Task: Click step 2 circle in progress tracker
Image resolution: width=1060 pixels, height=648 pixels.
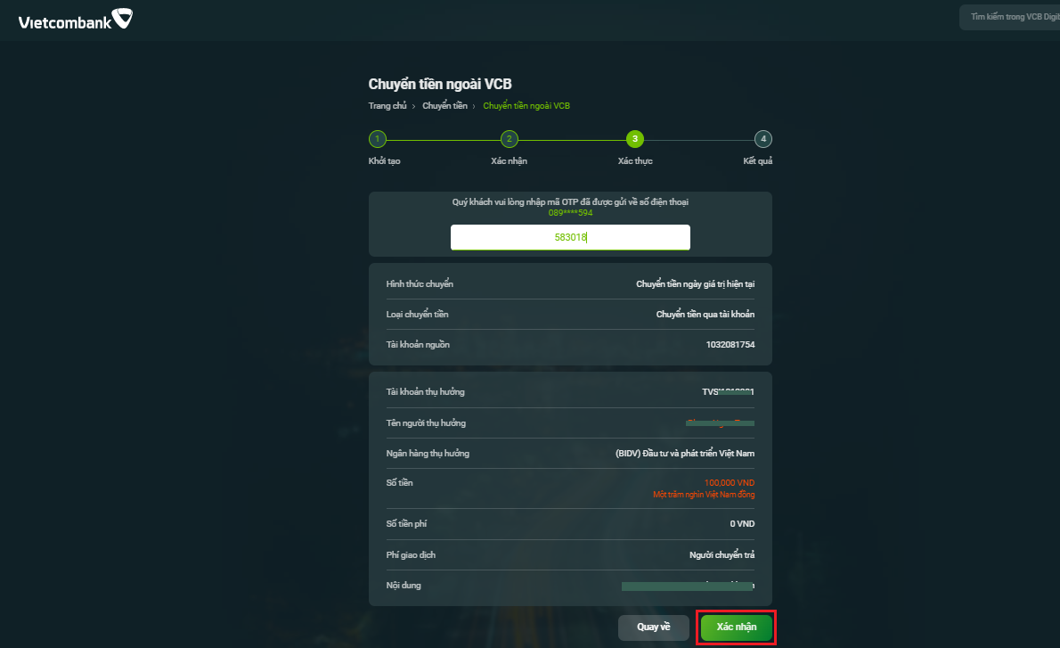Action: pos(509,139)
